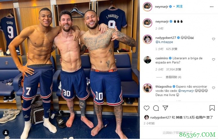Open the @k.mbappe mention link
This screenshot has width=218, height=139.
point(164,42)
